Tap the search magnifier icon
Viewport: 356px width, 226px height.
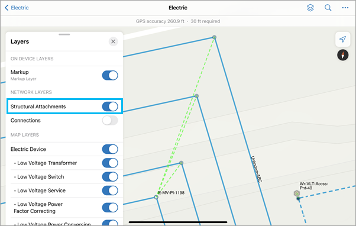[328, 8]
